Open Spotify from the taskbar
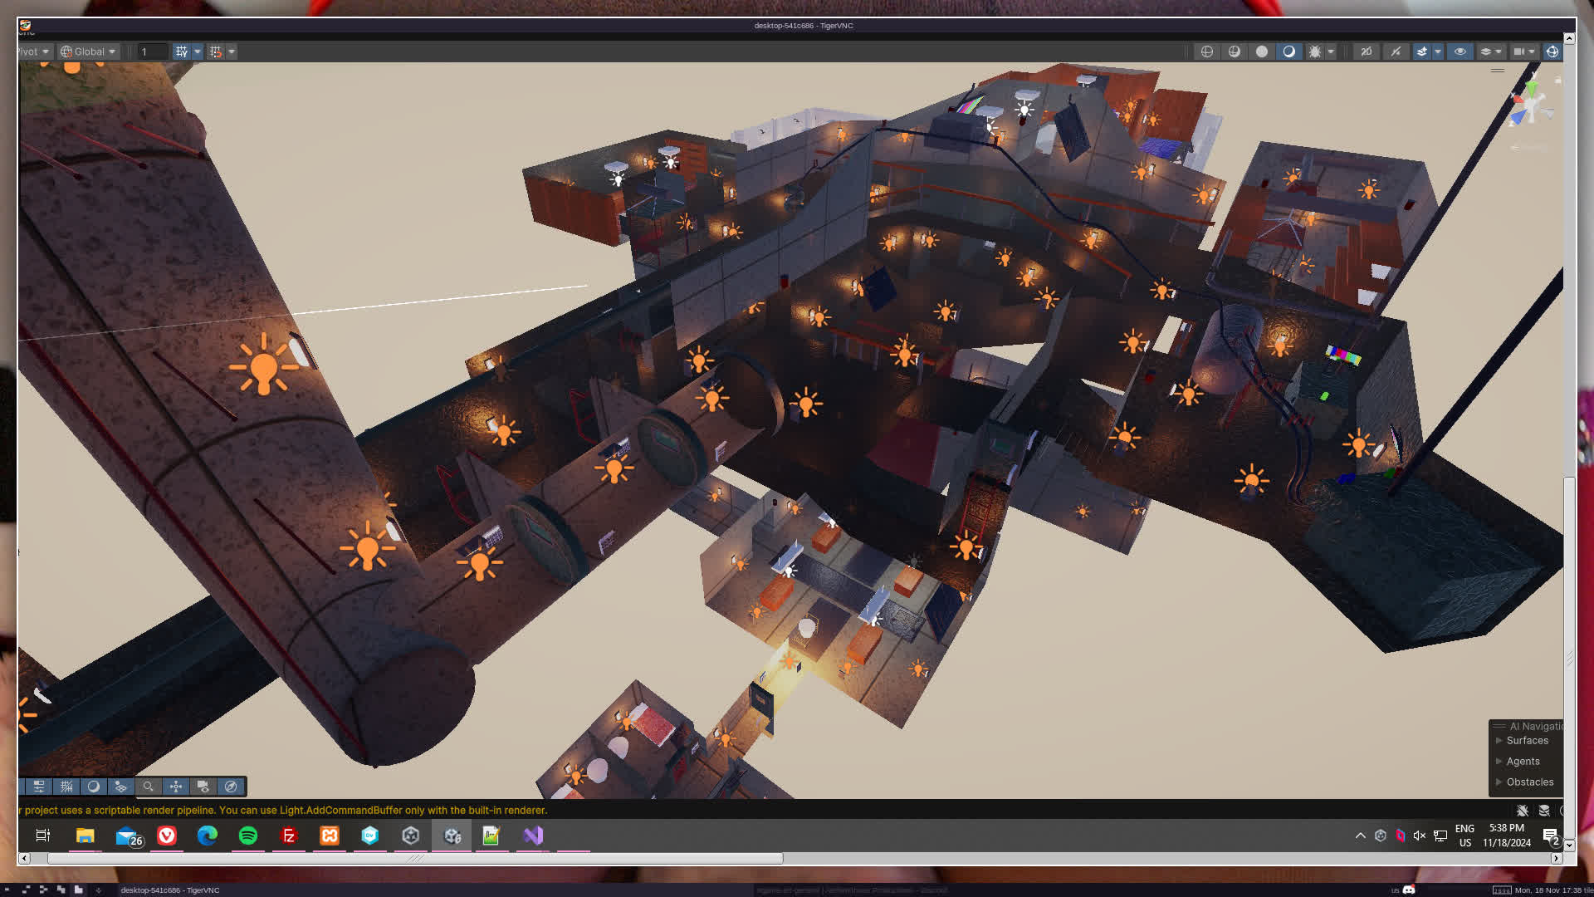Viewport: 1594px width, 897px height. coord(247,836)
